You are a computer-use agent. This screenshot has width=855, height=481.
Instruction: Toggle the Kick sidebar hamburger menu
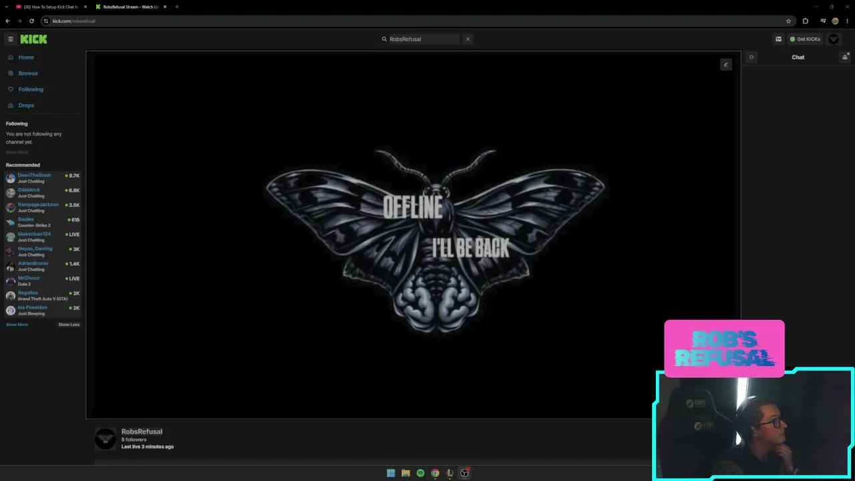(10, 39)
